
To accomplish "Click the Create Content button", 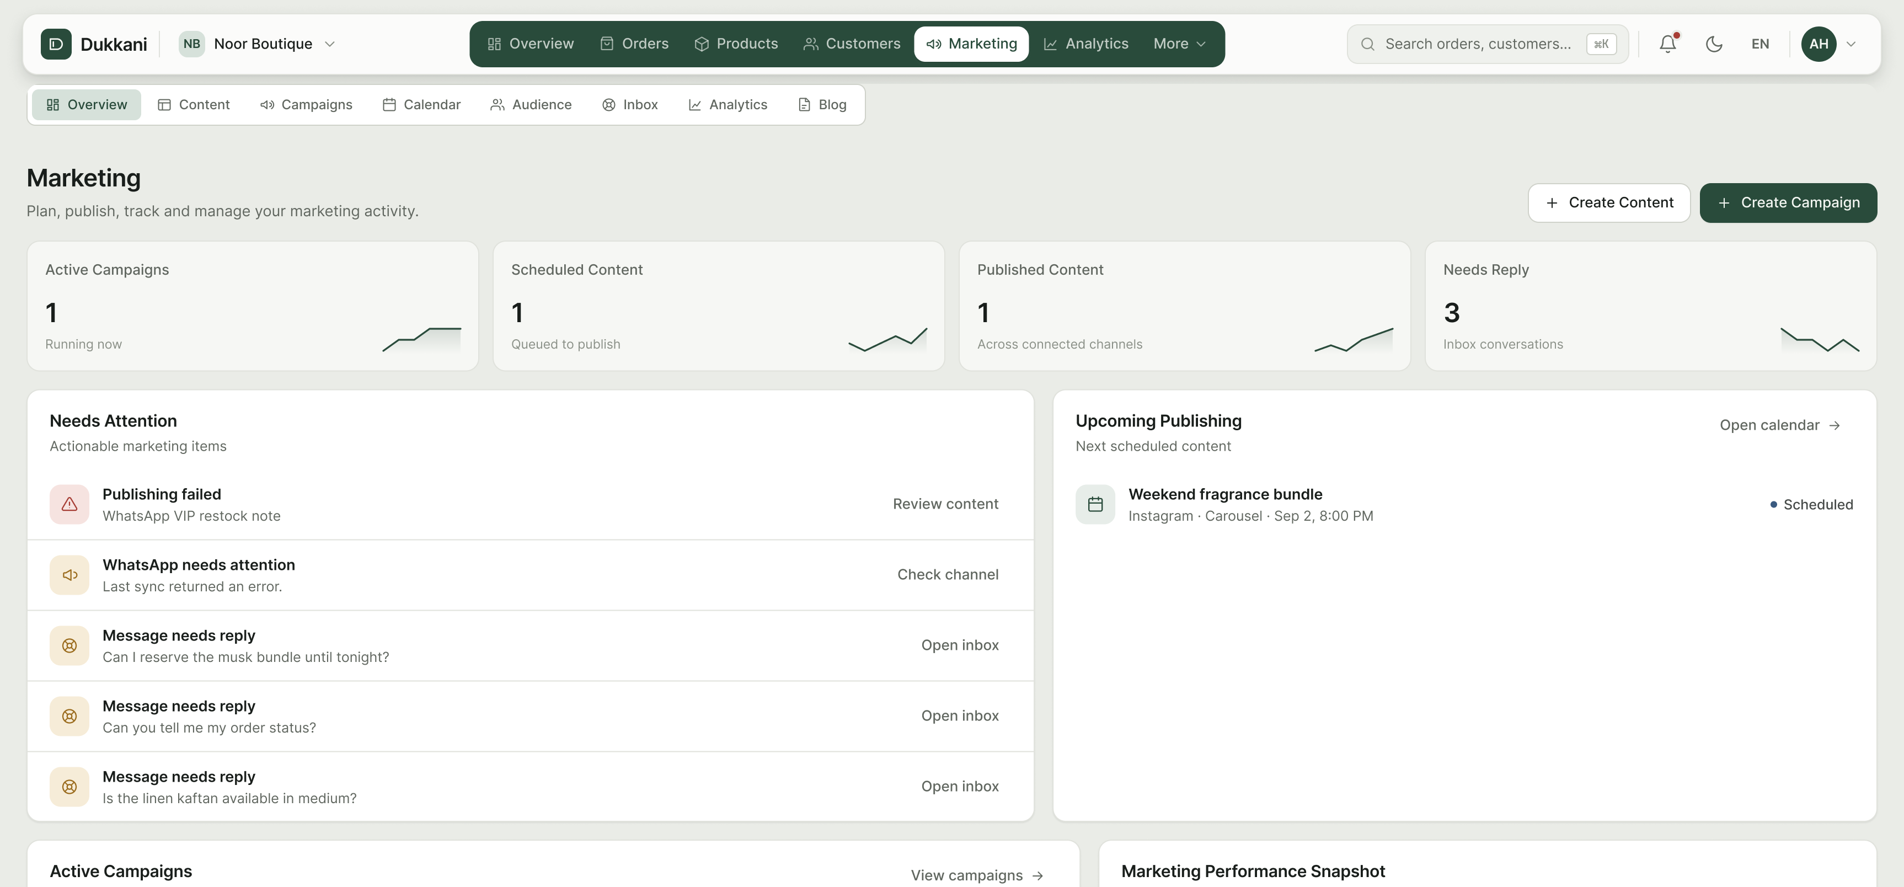I will pyautogui.click(x=1609, y=202).
